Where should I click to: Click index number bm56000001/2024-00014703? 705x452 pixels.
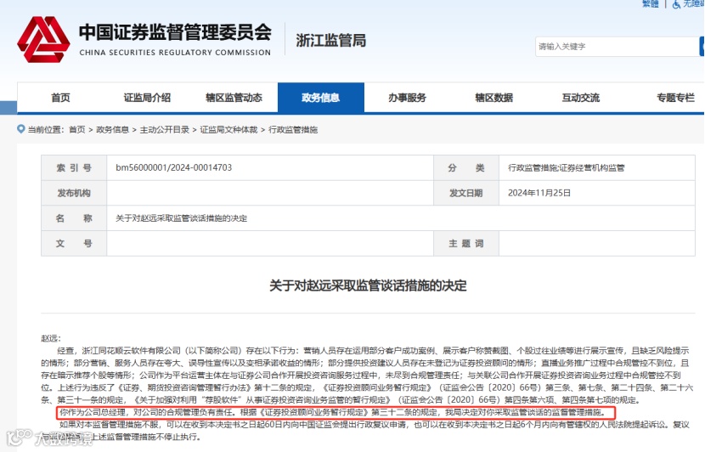[x=174, y=167]
